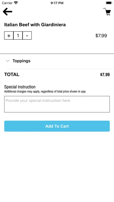Viewport: 114px width, 202px height.
Task: Tap the Special Instruction heading
Action: coord(20,87)
